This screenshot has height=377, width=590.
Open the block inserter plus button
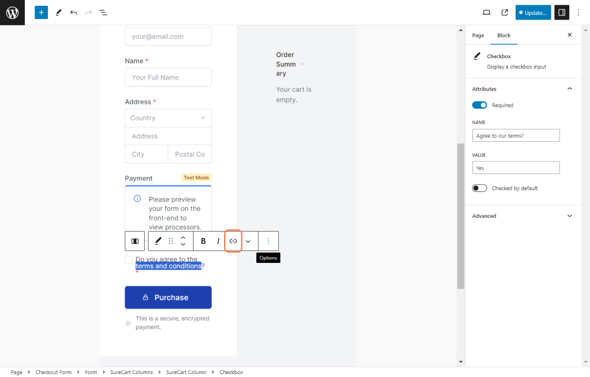tap(41, 12)
